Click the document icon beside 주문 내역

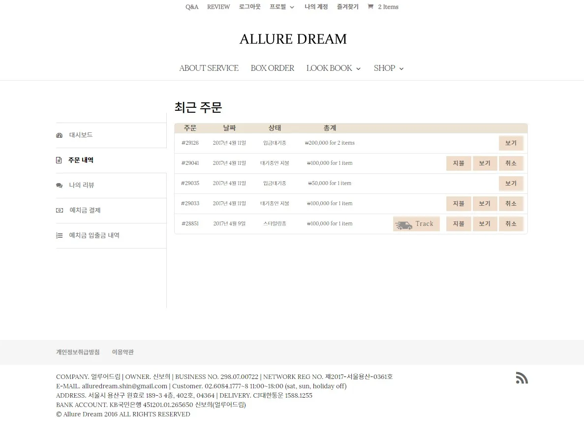pyautogui.click(x=59, y=160)
